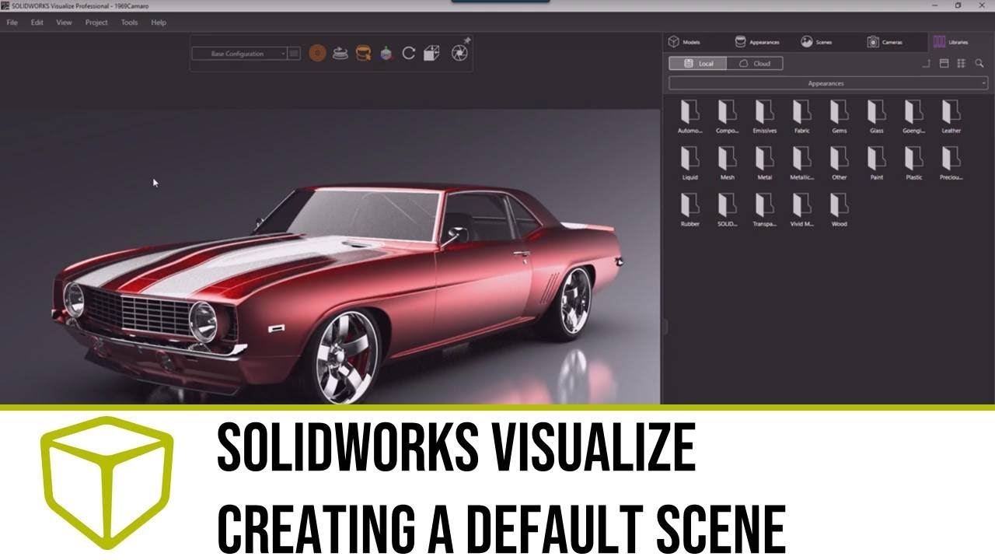Open the View menu
Screen dimensions: 995x560
pos(64,23)
